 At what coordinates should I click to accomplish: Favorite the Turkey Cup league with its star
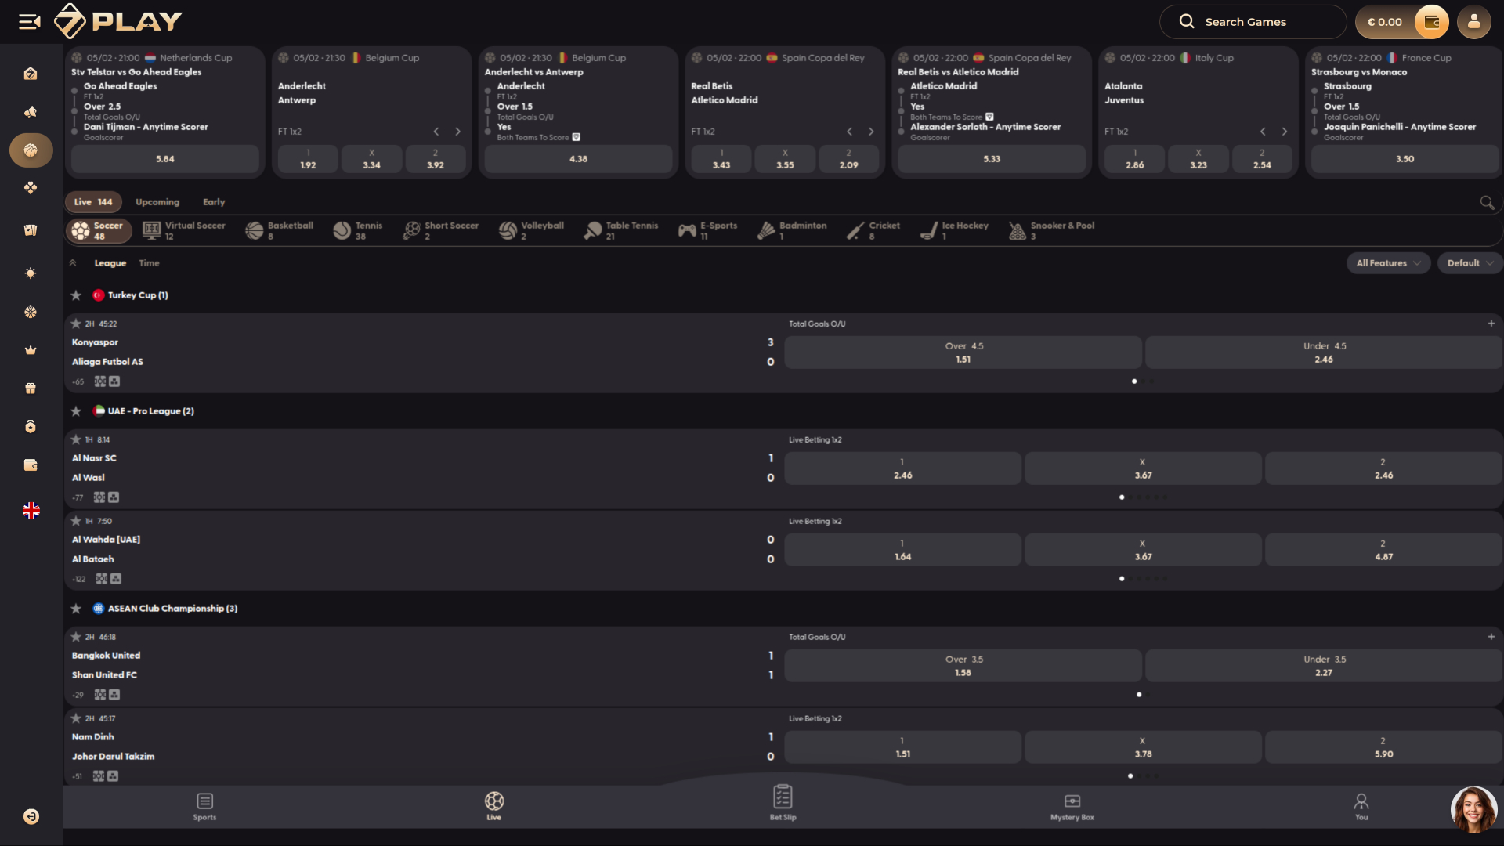76,295
